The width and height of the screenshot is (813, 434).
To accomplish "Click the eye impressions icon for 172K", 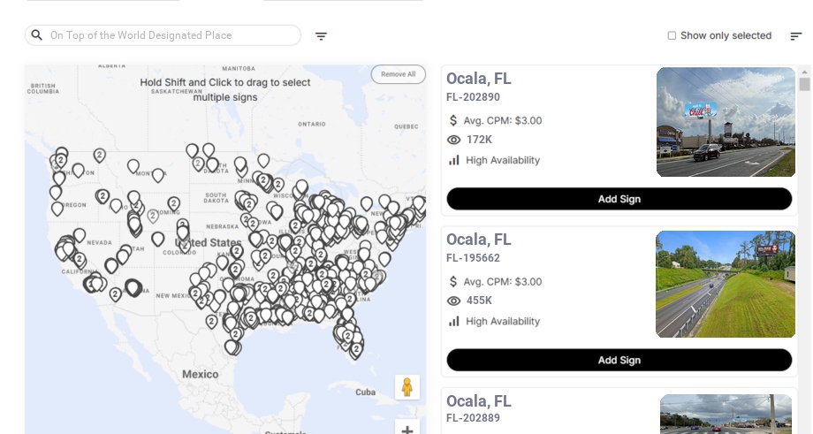I will point(454,140).
